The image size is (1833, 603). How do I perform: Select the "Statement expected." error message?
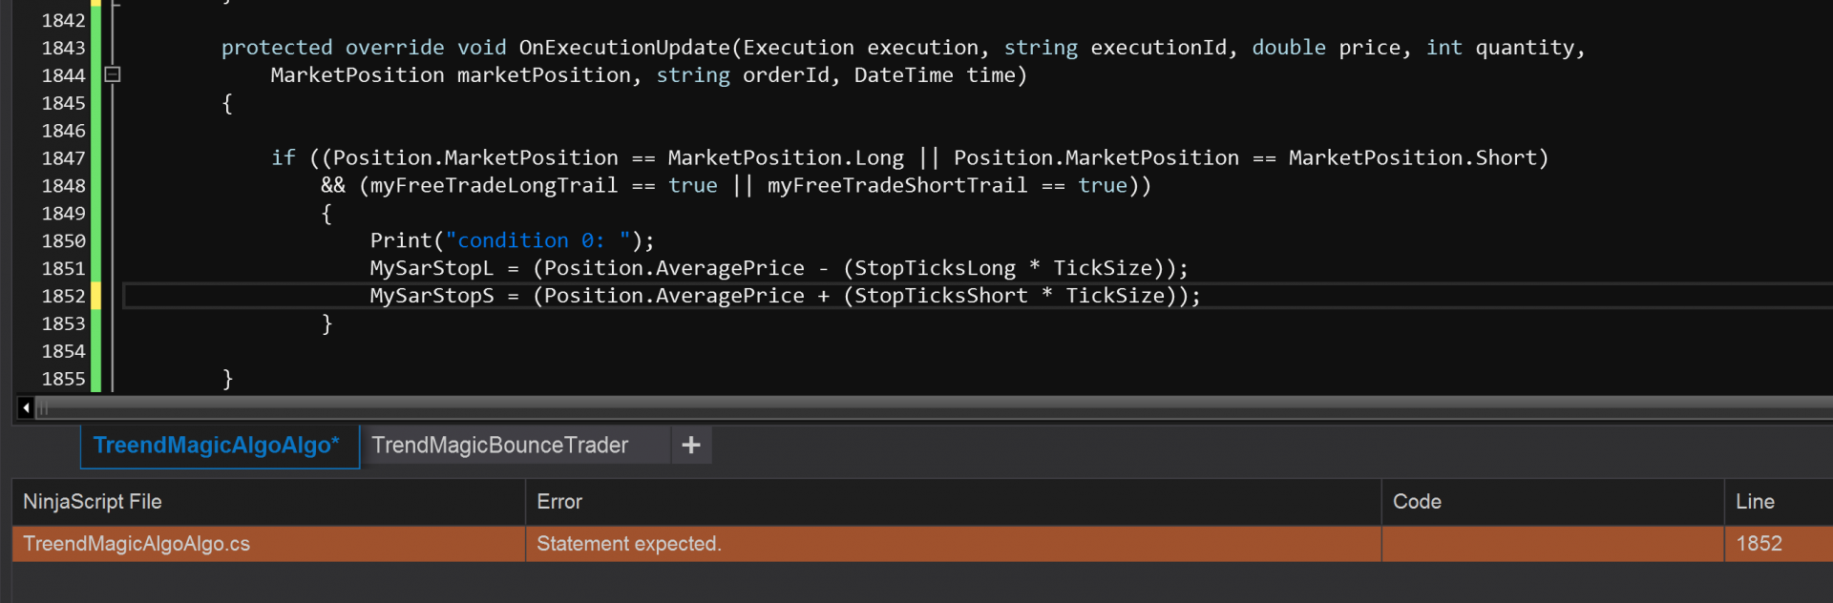tap(629, 544)
